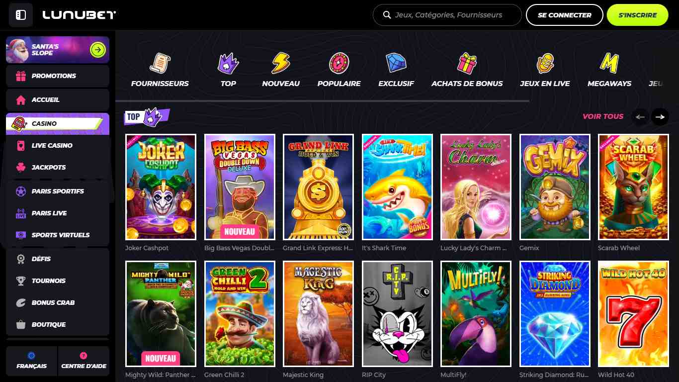The height and width of the screenshot is (382, 679).
Task: Click the category bar horizontal scrollbar
Action: pos(322,101)
